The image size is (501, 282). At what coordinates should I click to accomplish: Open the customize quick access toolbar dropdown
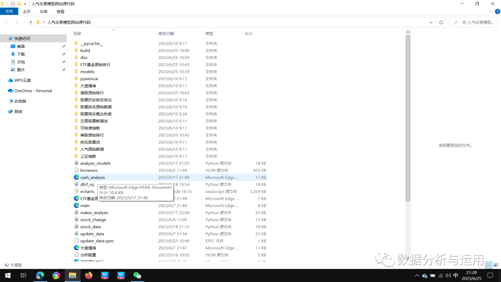point(25,4)
